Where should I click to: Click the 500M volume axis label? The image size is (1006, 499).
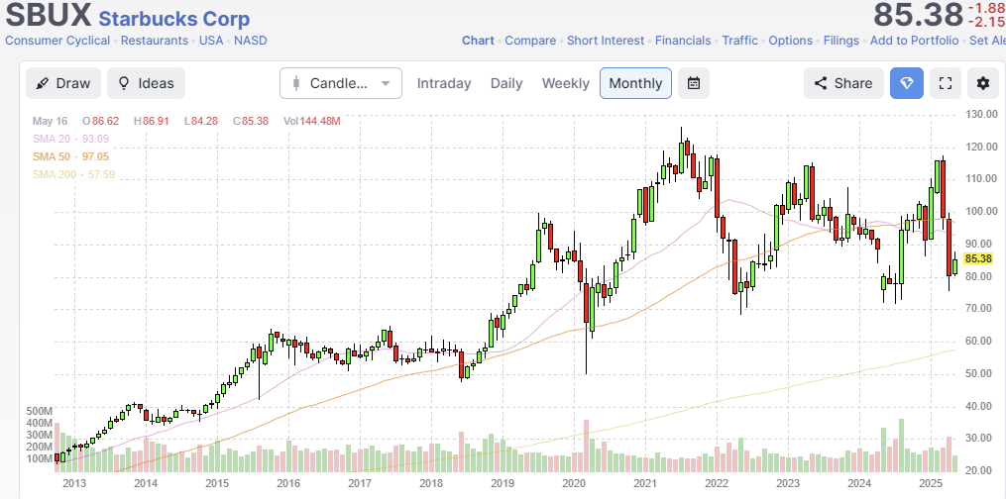(40, 411)
